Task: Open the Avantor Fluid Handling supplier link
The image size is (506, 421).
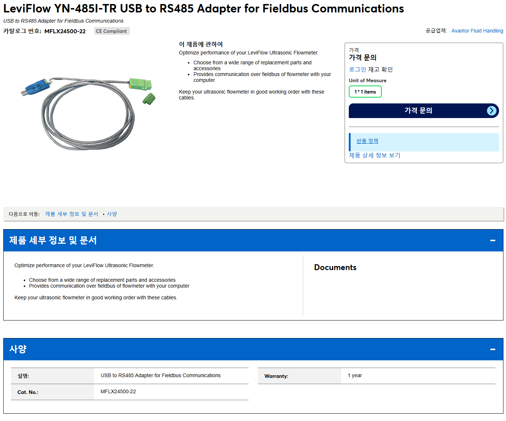Action: (477, 31)
